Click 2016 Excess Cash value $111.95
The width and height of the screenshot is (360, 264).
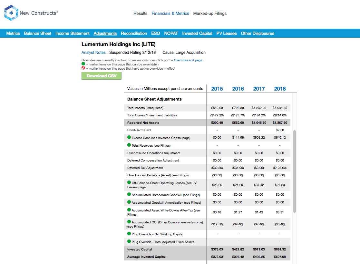point(238,138)
